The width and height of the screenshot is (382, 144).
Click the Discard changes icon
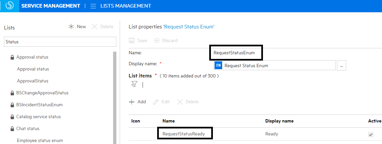[157, 40]
